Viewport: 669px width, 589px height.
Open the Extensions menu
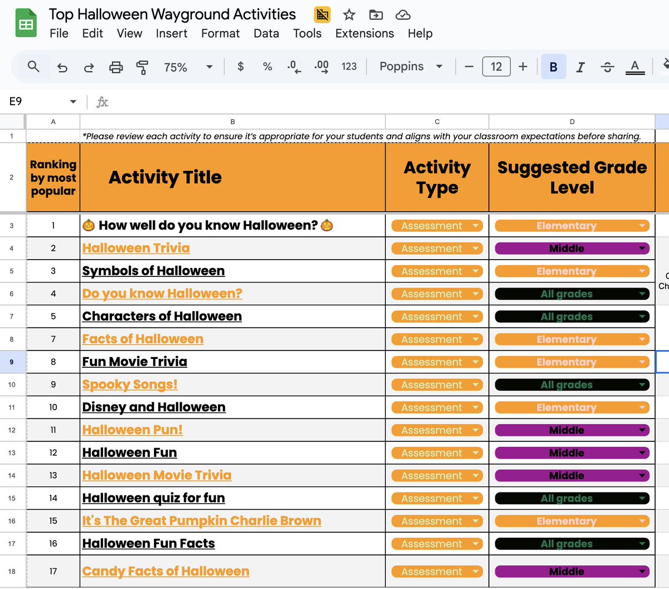[365, 33]
